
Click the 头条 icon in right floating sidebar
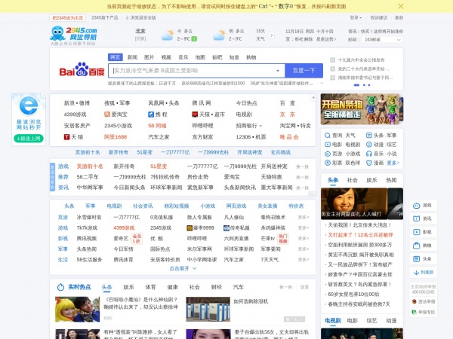(x=416, y=259)
